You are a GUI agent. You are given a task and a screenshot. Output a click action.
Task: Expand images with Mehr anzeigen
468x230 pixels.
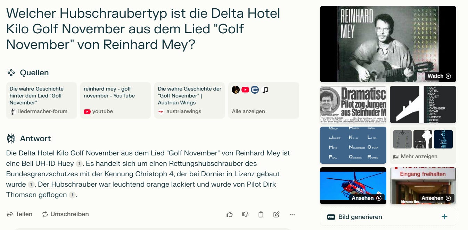pos(423,145)
